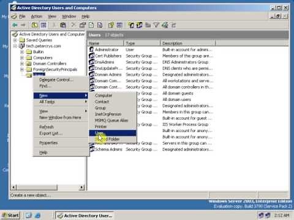Viewport: 294px width, 220px height.
Task: Click the Create New User toolbar icon
Action: click(131, 25)
